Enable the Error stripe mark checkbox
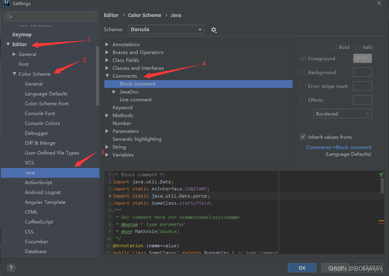Viewport: 389px width, 276px height. point(303,86)
